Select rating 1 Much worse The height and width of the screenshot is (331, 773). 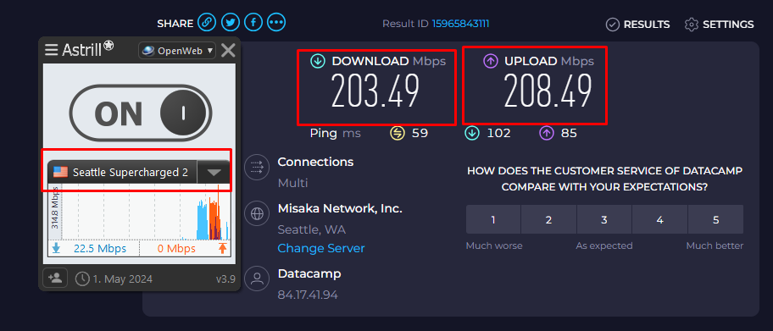point(493,220)
